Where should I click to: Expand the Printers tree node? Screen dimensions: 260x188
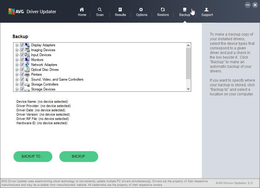[17, 75]
